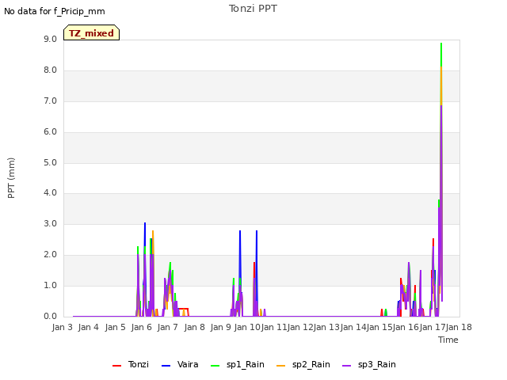The width and height of the screenshot is (507, 380).
Task: Select the blue Vaira legend swatch
Action: click(166, 366)
